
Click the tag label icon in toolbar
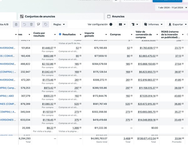coord(46,24)
